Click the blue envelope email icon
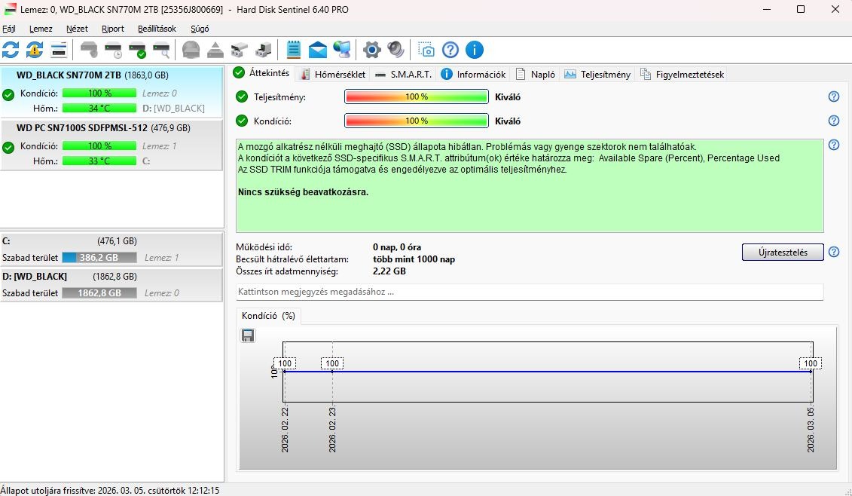This screenshot has width=852, height=496. point(318,50)
